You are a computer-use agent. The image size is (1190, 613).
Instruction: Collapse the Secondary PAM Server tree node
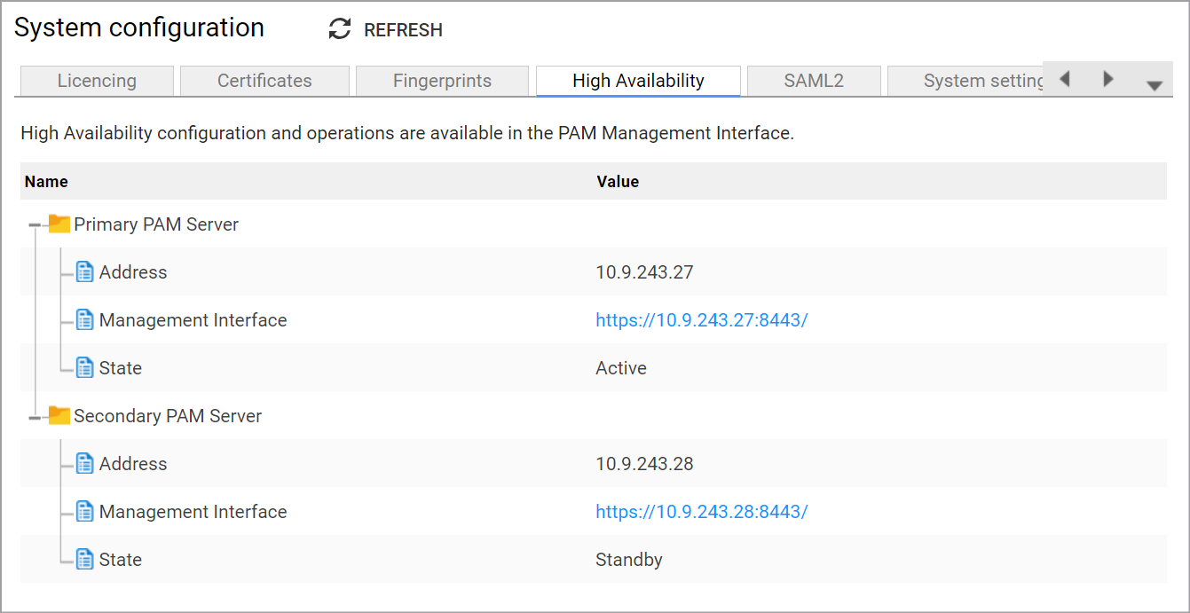click(x=33, y=415)
